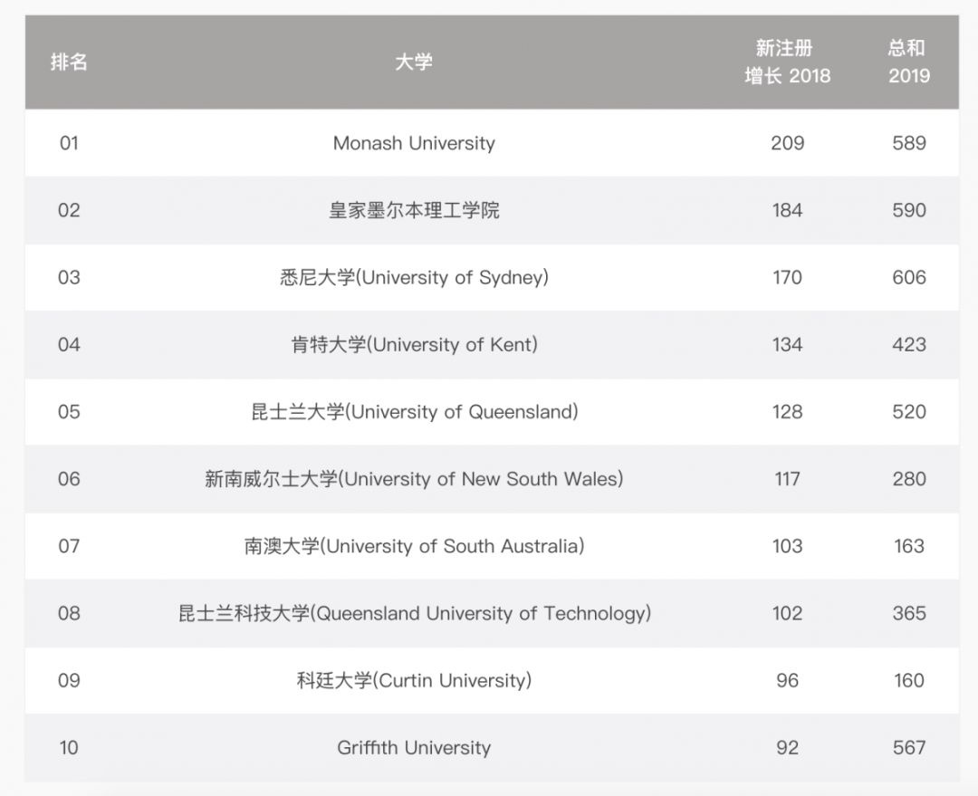Click value 170 in Sydney row
Image resolution: width=978 pixels, height=796 pixels.
pyautogui.click(x=787, y=278)
